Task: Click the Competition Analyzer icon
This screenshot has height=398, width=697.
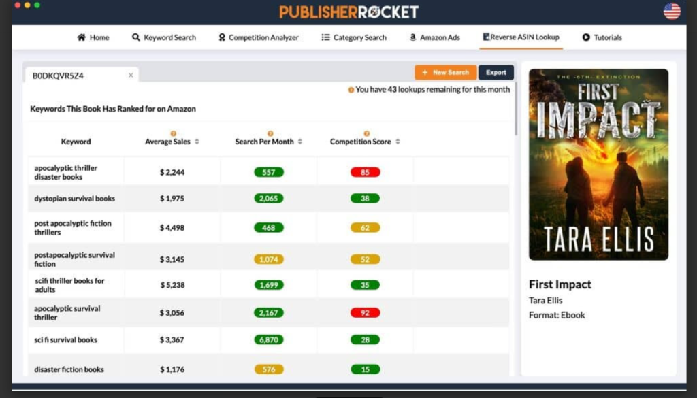Action: click(222, 37)
